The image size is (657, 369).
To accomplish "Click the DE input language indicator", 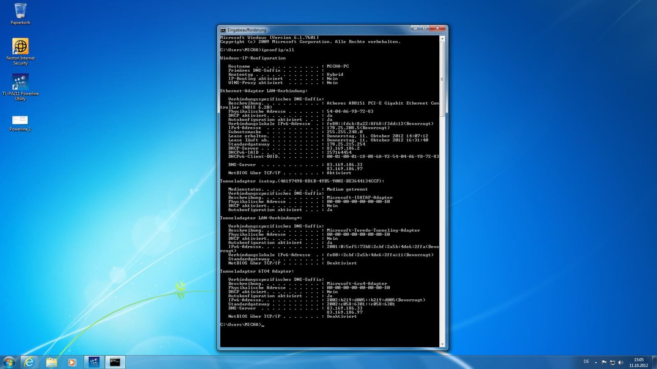I will [586, 362].
